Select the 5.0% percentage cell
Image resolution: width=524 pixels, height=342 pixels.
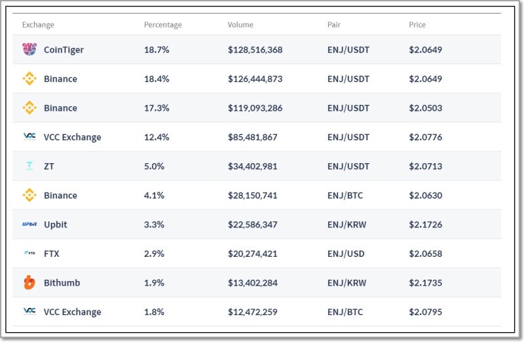point(154,166)
